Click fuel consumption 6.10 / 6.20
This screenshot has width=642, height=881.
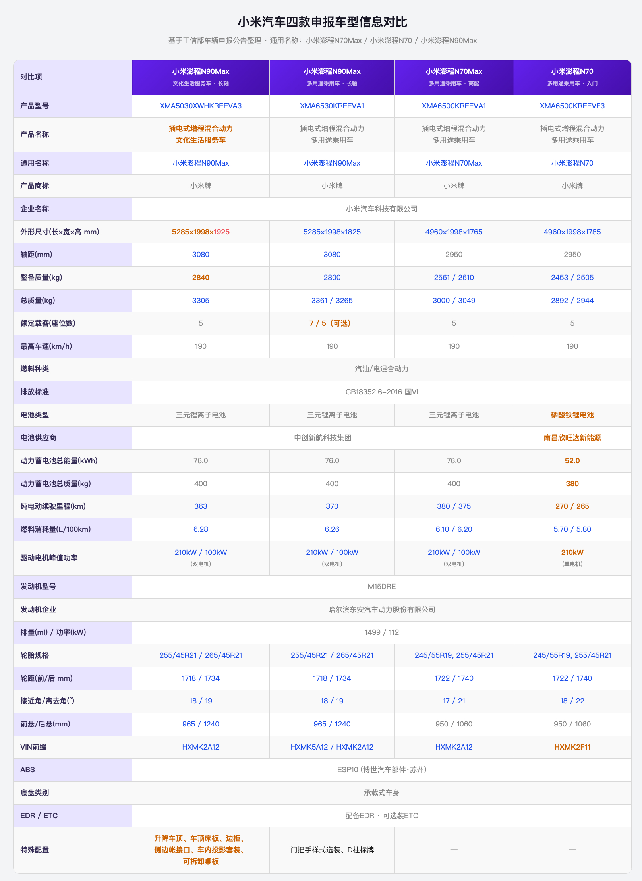(x=454, y=529)
